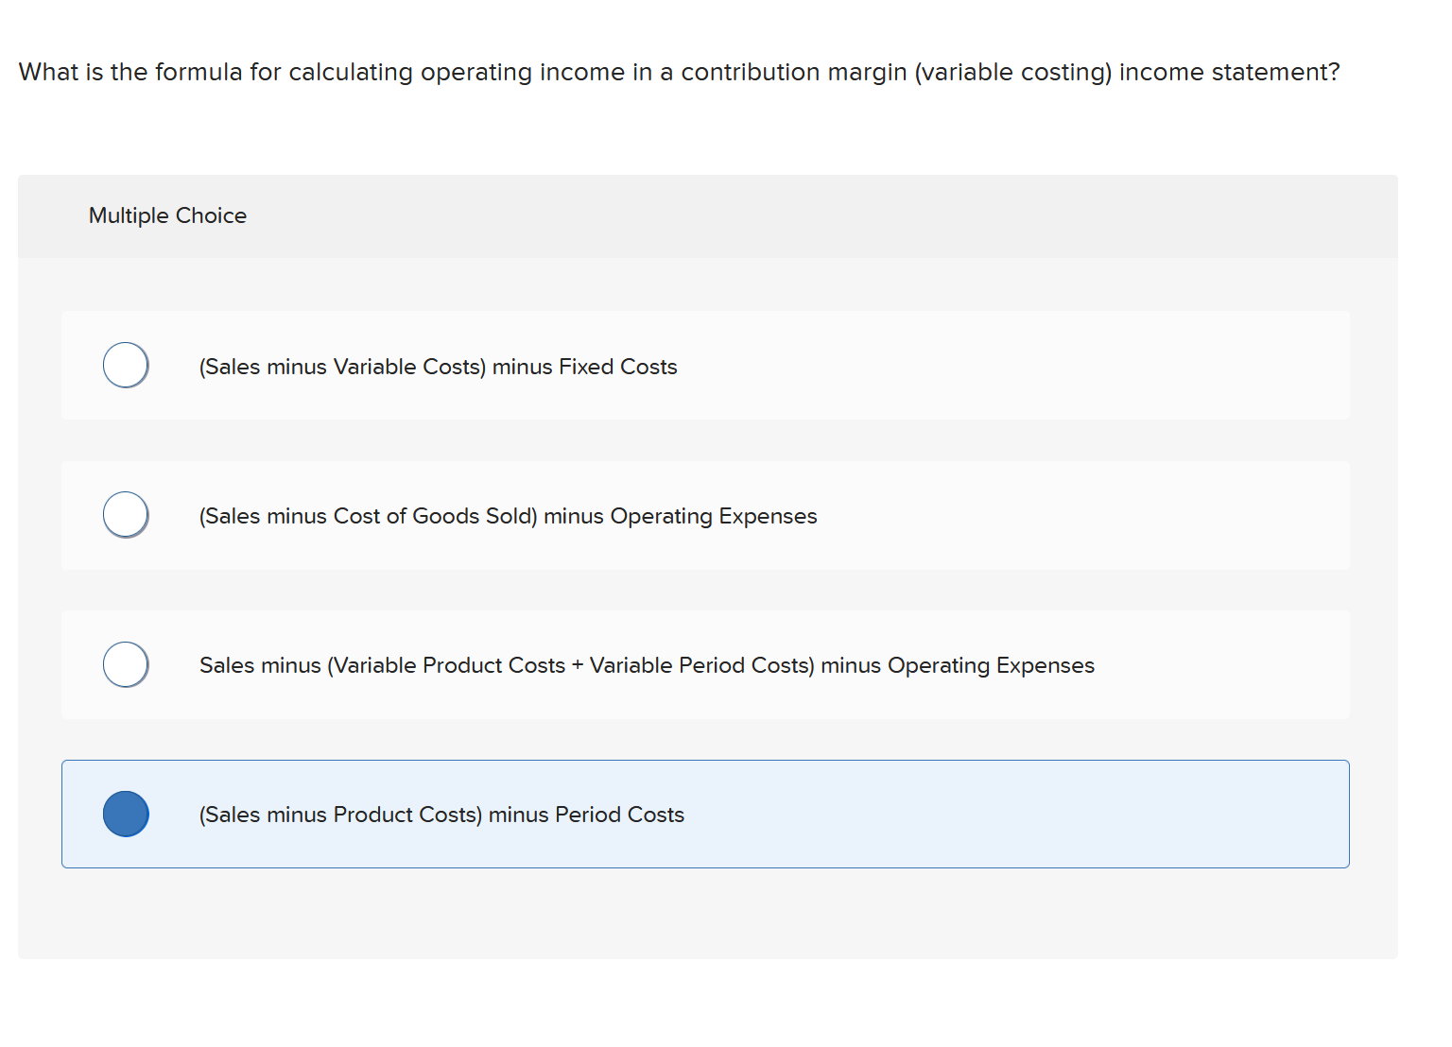Select '(Sales minus Variable Costs) minus Fixed Costs'

[x=438, y=367]
